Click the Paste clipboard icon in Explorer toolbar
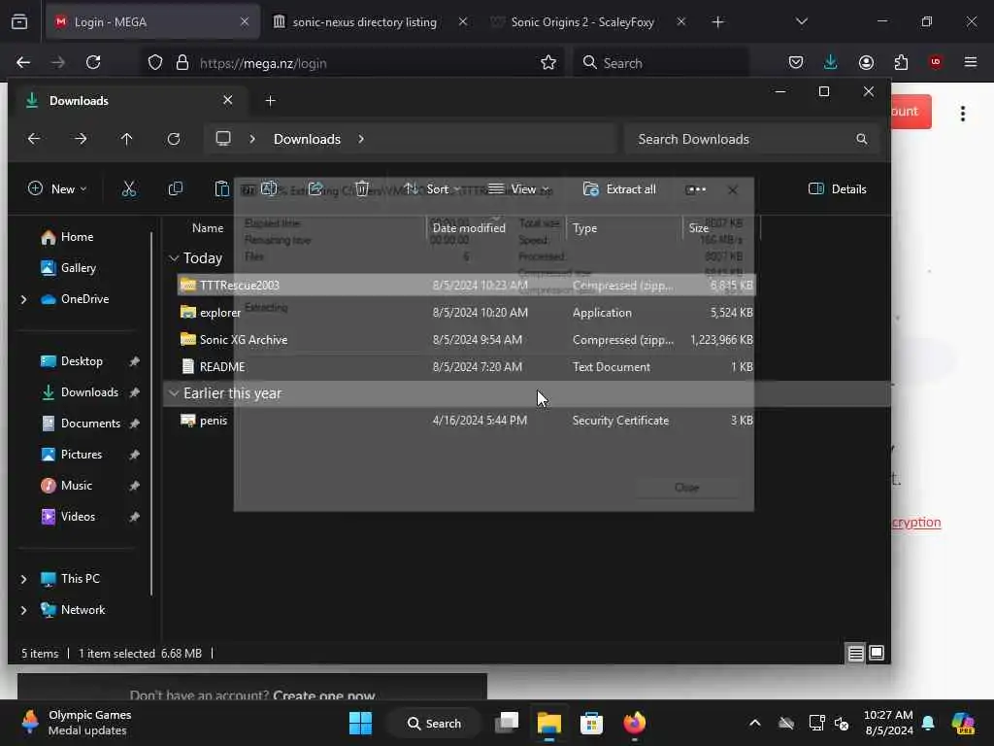This screenshot has height=746, width=994. click(222, 189)
